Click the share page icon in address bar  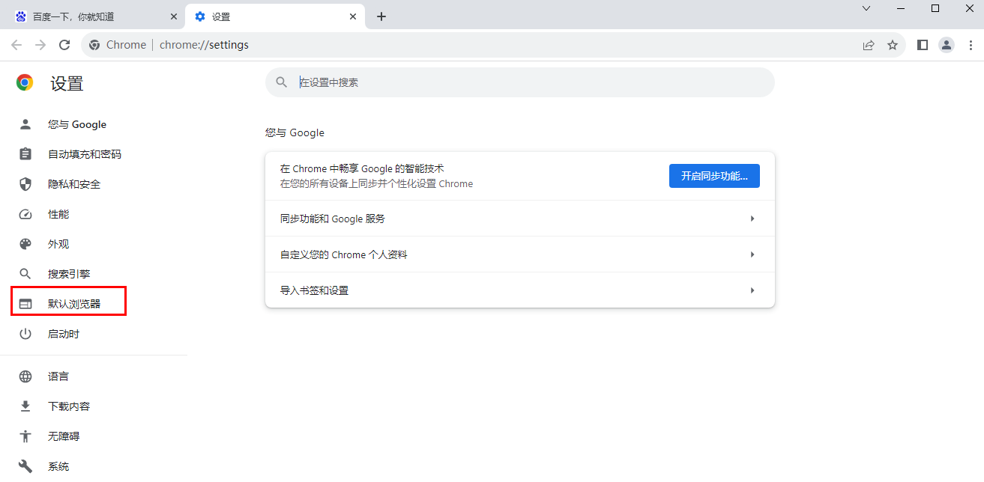869,45
